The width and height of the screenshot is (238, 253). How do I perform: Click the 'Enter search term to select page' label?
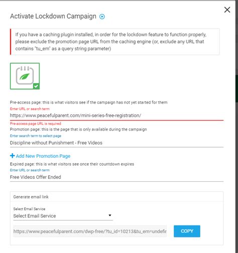pos(36,136)
